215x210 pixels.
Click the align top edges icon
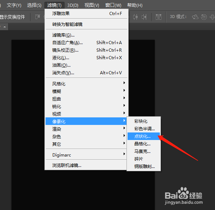(38, 17)
